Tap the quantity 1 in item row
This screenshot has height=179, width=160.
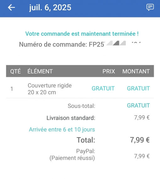(x=12, y=89)
